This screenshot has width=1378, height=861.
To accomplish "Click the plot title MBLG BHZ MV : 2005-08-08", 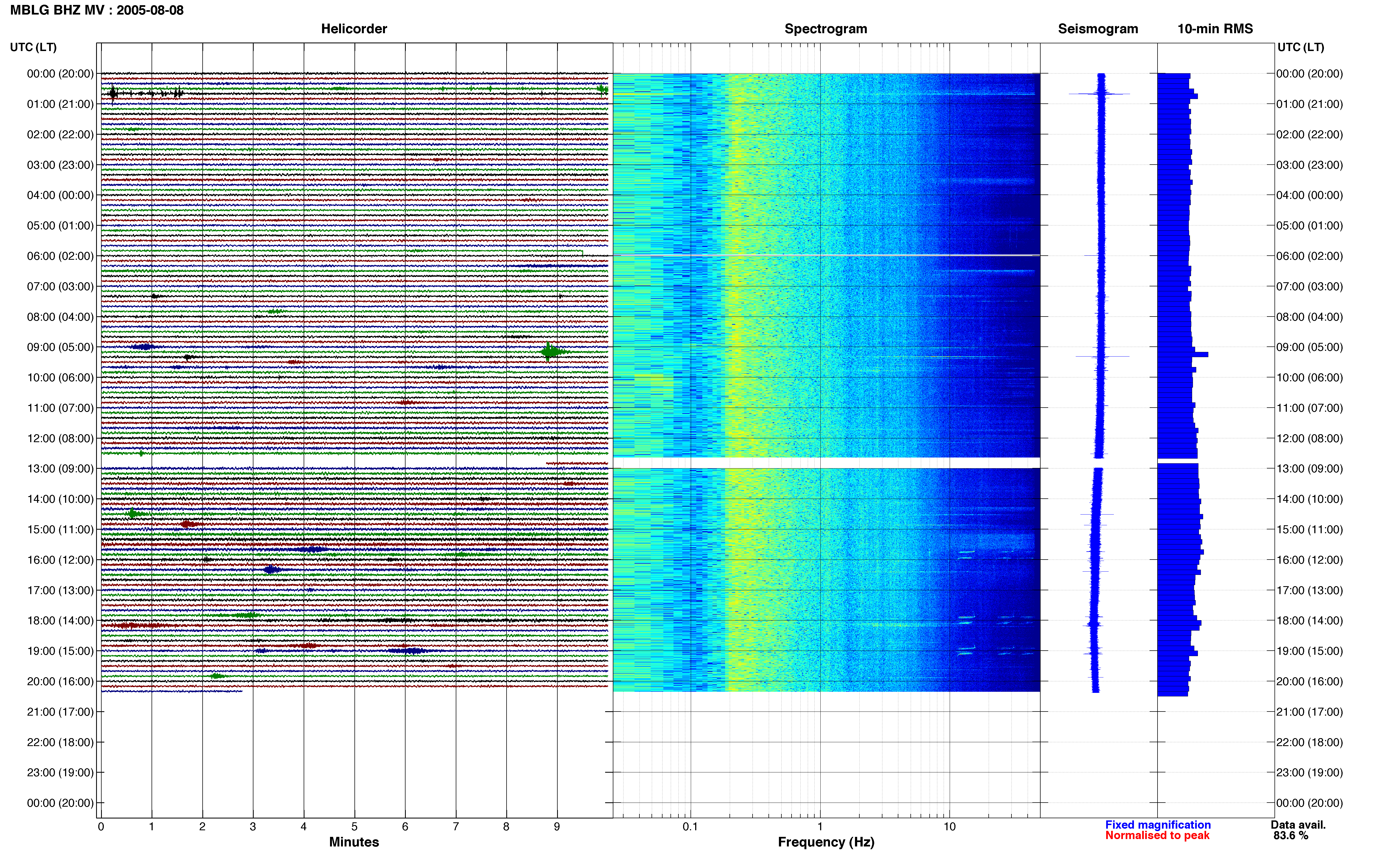I will point(97,10).
